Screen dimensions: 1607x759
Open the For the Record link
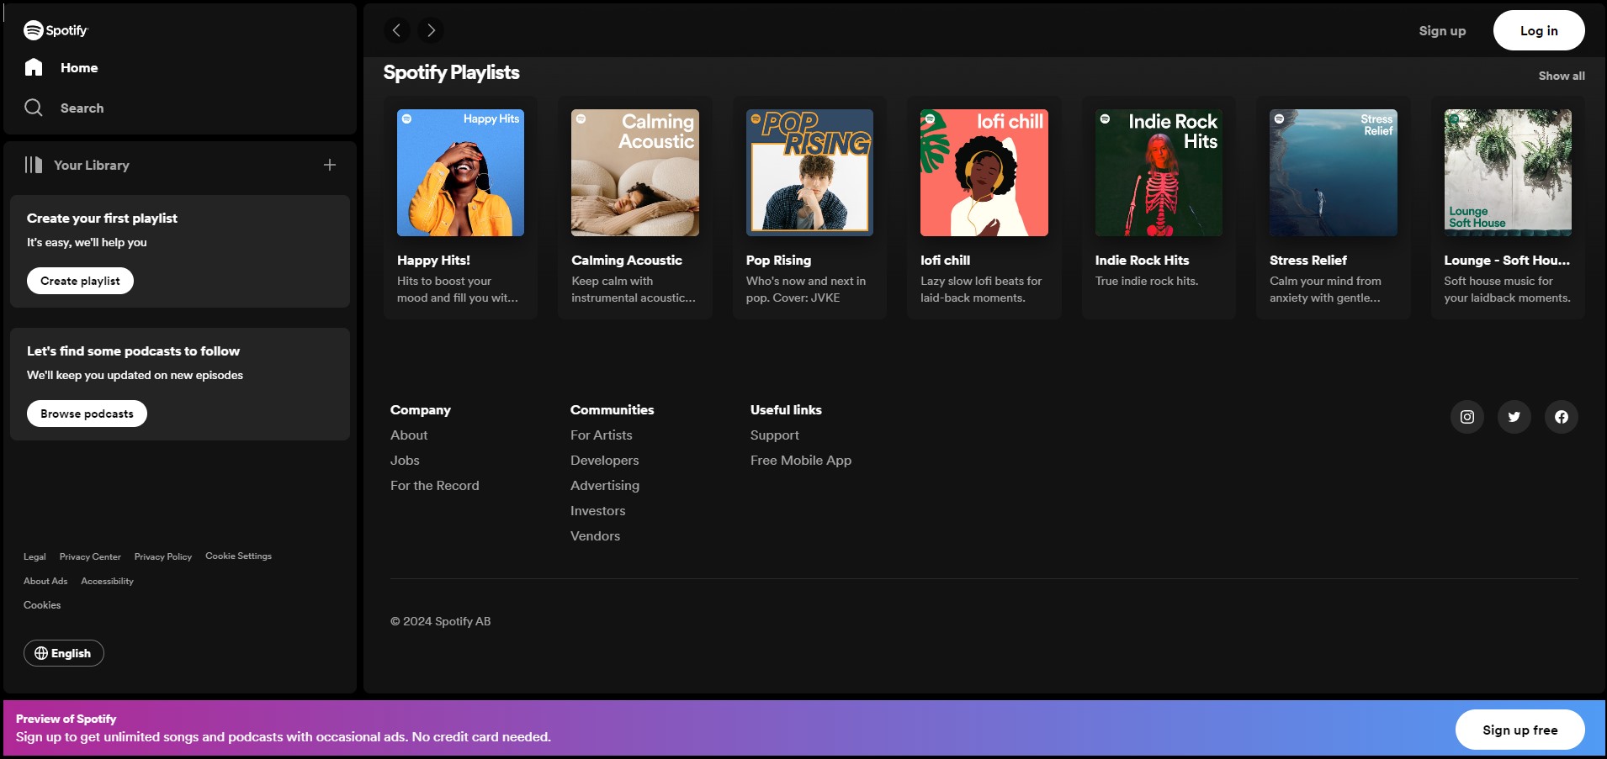click(x=435, y=485)
